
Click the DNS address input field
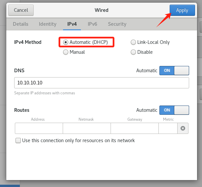[x=101, y=83]
